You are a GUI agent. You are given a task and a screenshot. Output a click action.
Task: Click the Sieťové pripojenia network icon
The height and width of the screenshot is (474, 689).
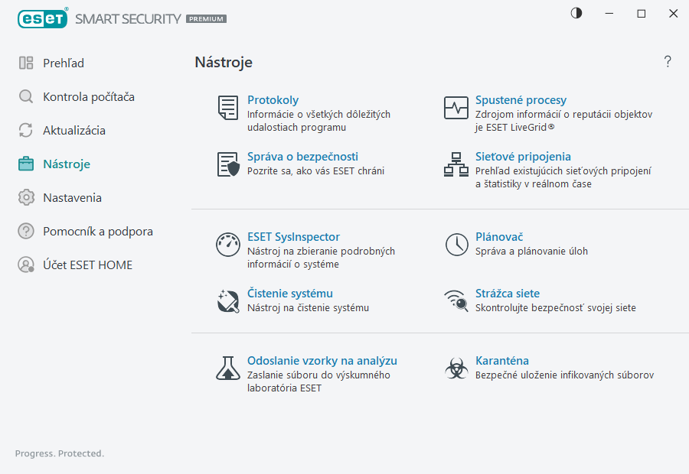(456, 164)
